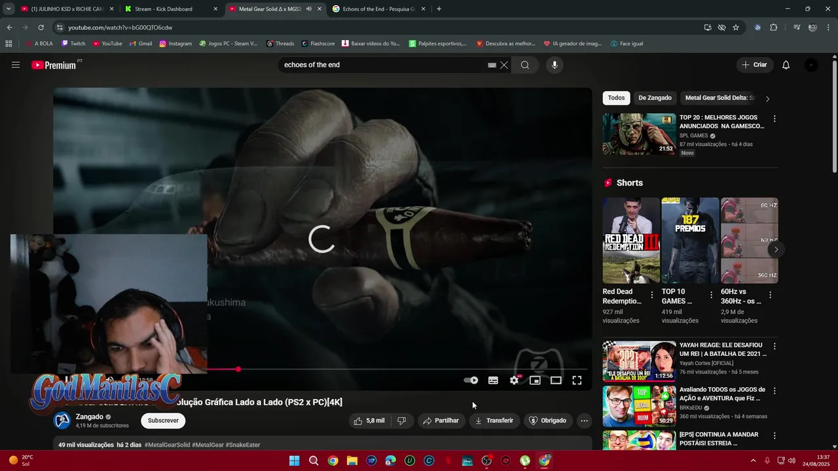Switch to miniplayer mode
The height and width of the screenshot is (471, 838).
[535, 380]
